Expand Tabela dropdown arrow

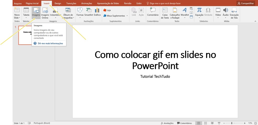tap(26, 18)
